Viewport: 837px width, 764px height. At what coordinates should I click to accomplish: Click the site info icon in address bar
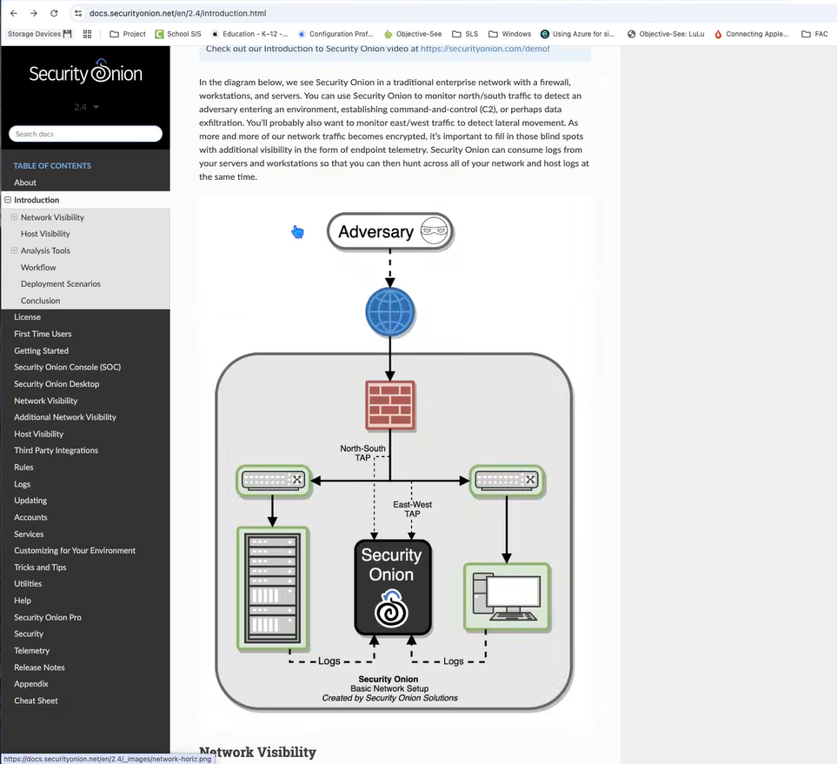click(77, 13)
